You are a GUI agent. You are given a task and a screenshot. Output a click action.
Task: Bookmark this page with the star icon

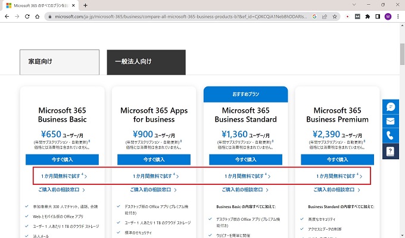click(335, 17)
